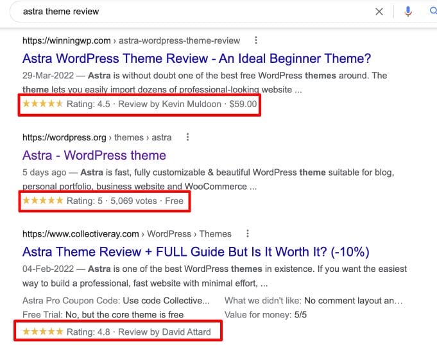Click the collectiveray.com breadcrumb URL
Screen dimensions: 437x345
(x=127, y=234)
